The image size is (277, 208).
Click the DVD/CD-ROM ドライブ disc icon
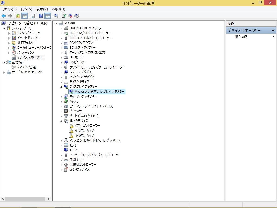[x=66, y=28]
